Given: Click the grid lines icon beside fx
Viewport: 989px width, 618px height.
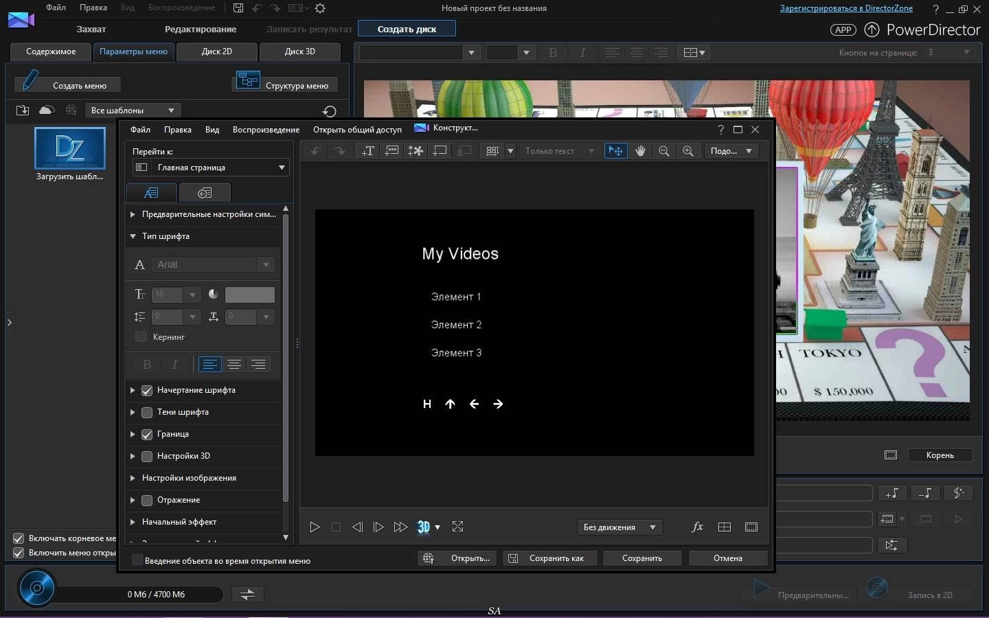Looking at the screenshot, I should click(x=724, y=527).
